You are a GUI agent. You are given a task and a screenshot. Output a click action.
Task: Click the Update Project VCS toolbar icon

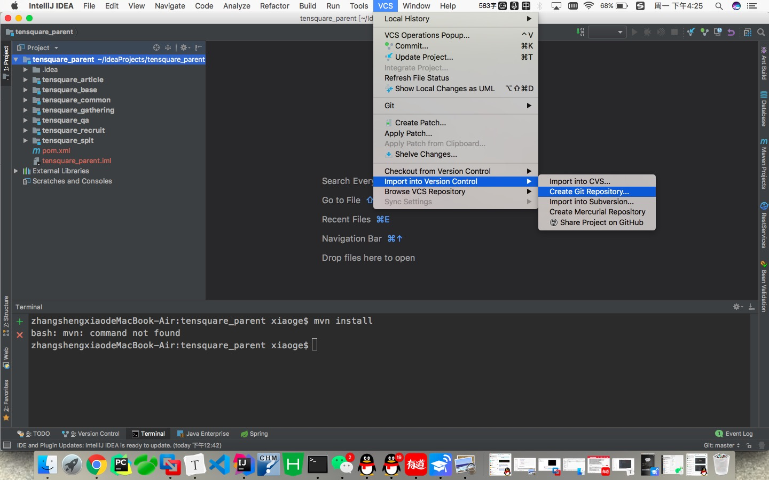[x=691, y=32]
